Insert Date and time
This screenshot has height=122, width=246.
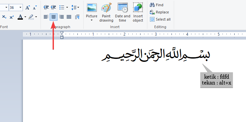pos(123,12)
